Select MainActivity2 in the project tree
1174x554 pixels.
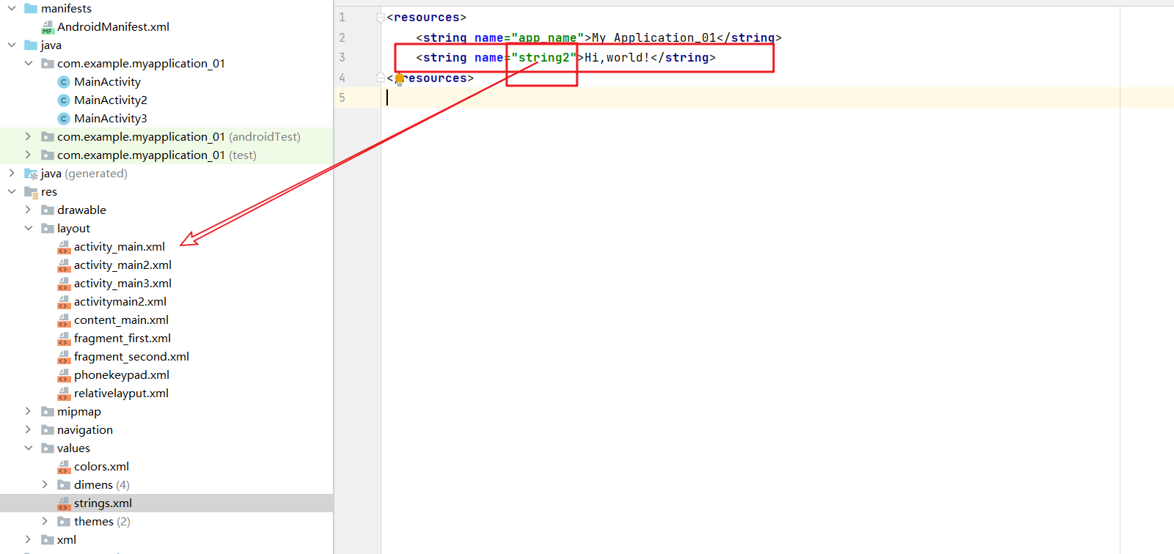pyautogui.click(x=111, y=100)
